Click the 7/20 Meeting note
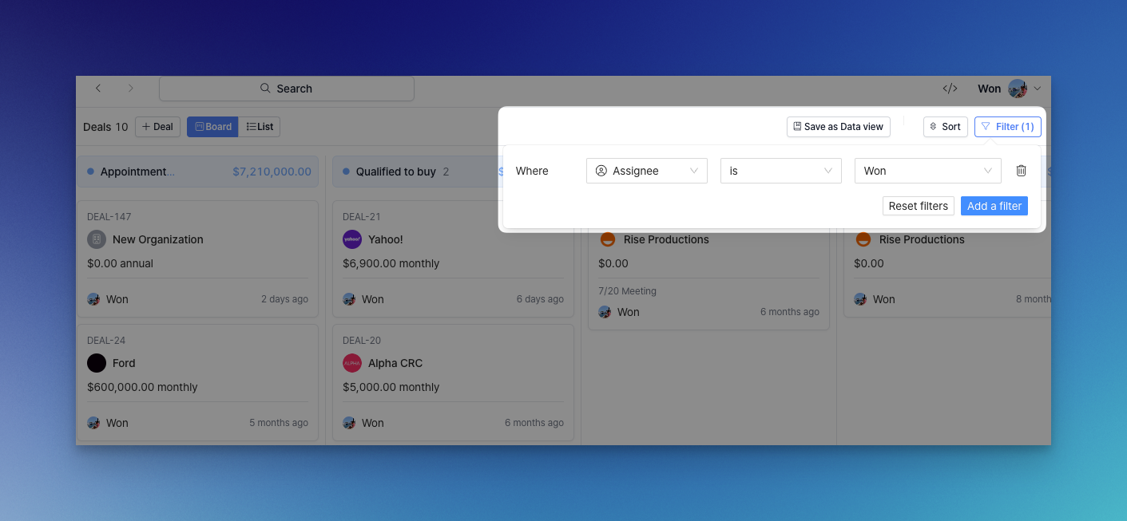Image resolution: width=1127 pixels, height=521 pixels. click(627, 291)
